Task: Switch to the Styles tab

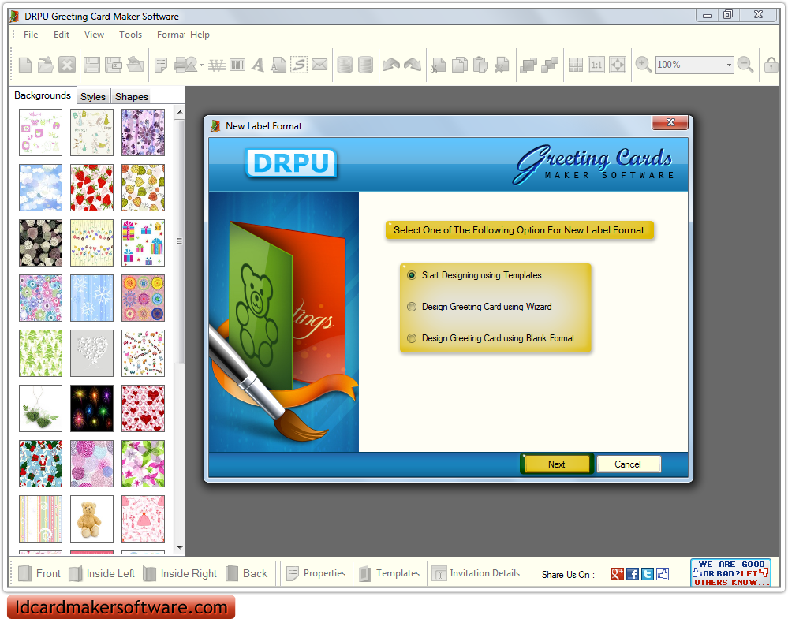Action: pos(93,96)
